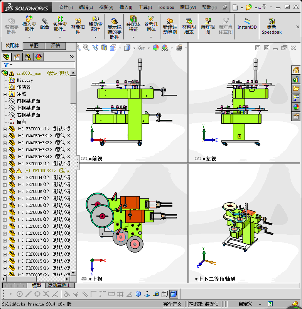Select 传感器 sensors item in tree
Viewport: 302px width, 309px height.
tap(24, 87)
